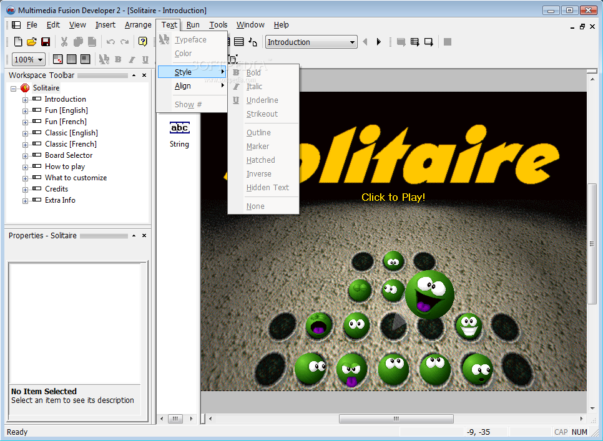The image size is (603, 441).
Task: Click the Paste icon in the toolbar
Action: (x=92, y=42)
